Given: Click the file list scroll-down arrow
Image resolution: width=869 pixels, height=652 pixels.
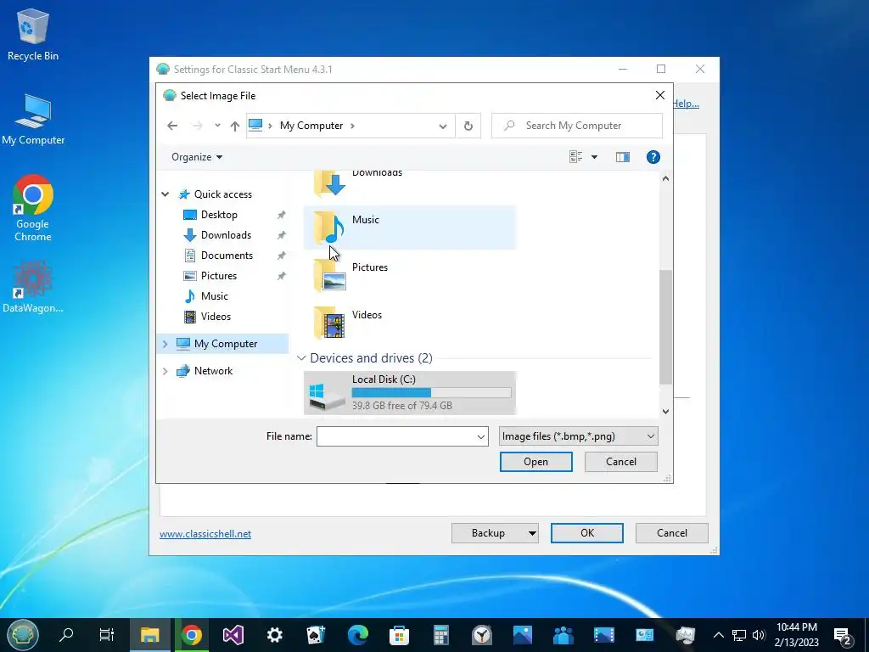Looking at the screenshot, I should pyautogui.click(x=665, y=412).
